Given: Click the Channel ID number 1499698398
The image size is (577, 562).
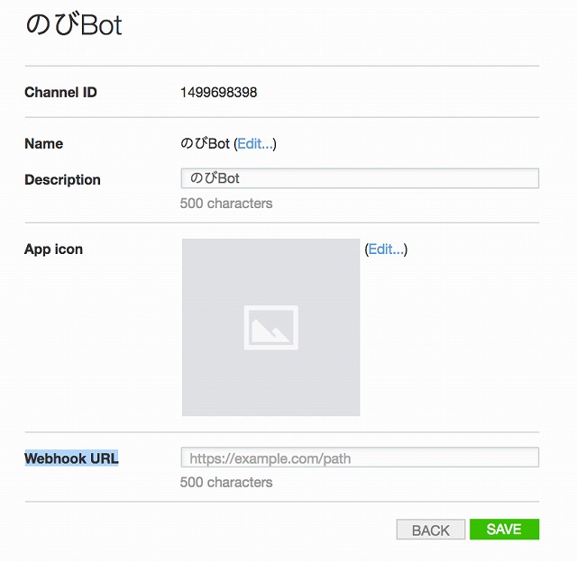Looking at the screenshot, I should point(218,92).
